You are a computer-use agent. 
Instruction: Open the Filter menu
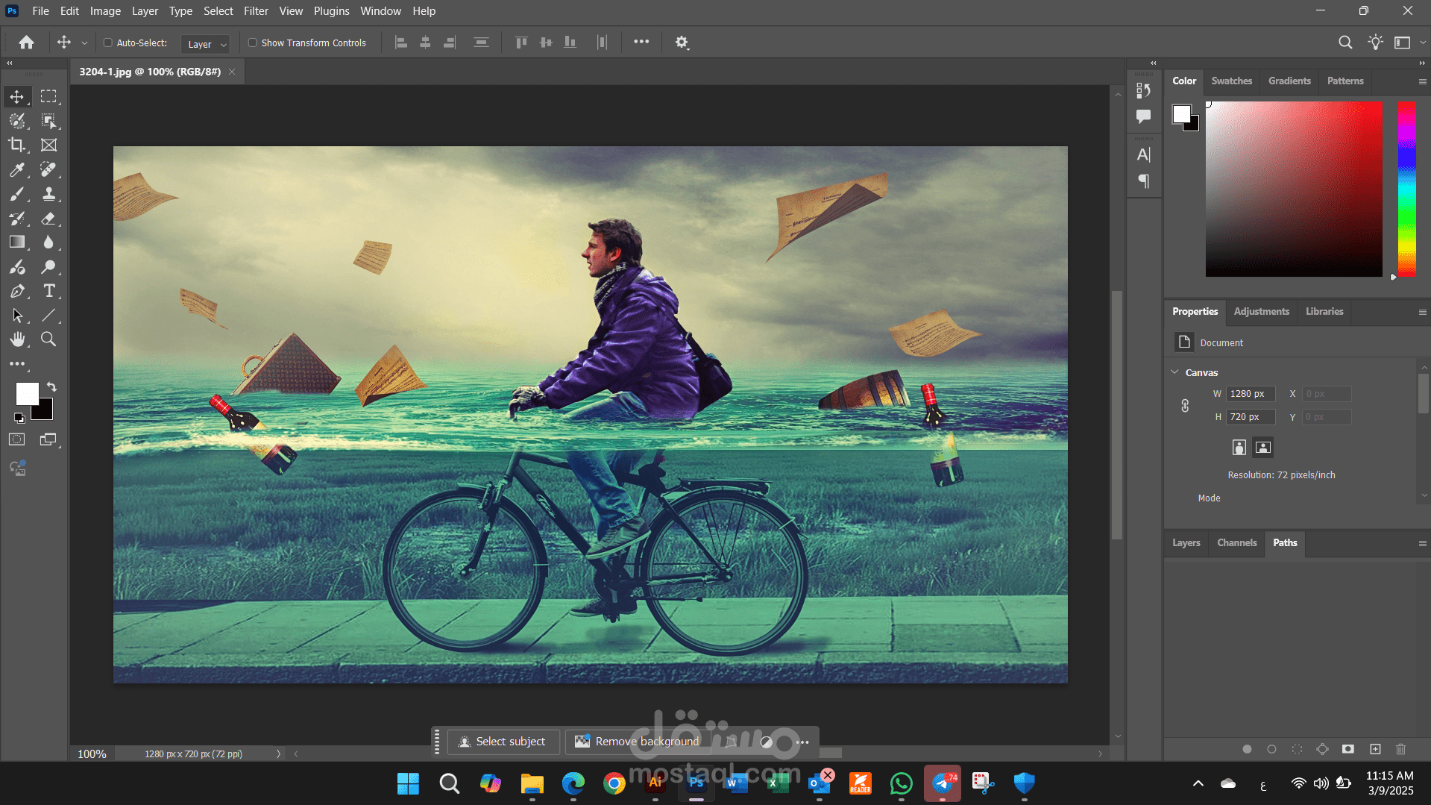point(256,11)
